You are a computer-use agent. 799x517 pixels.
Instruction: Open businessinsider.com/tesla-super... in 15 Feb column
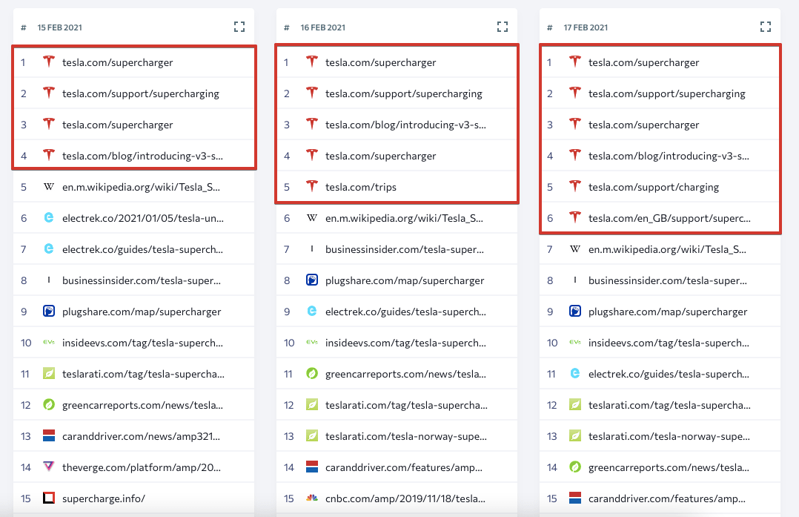141,280
